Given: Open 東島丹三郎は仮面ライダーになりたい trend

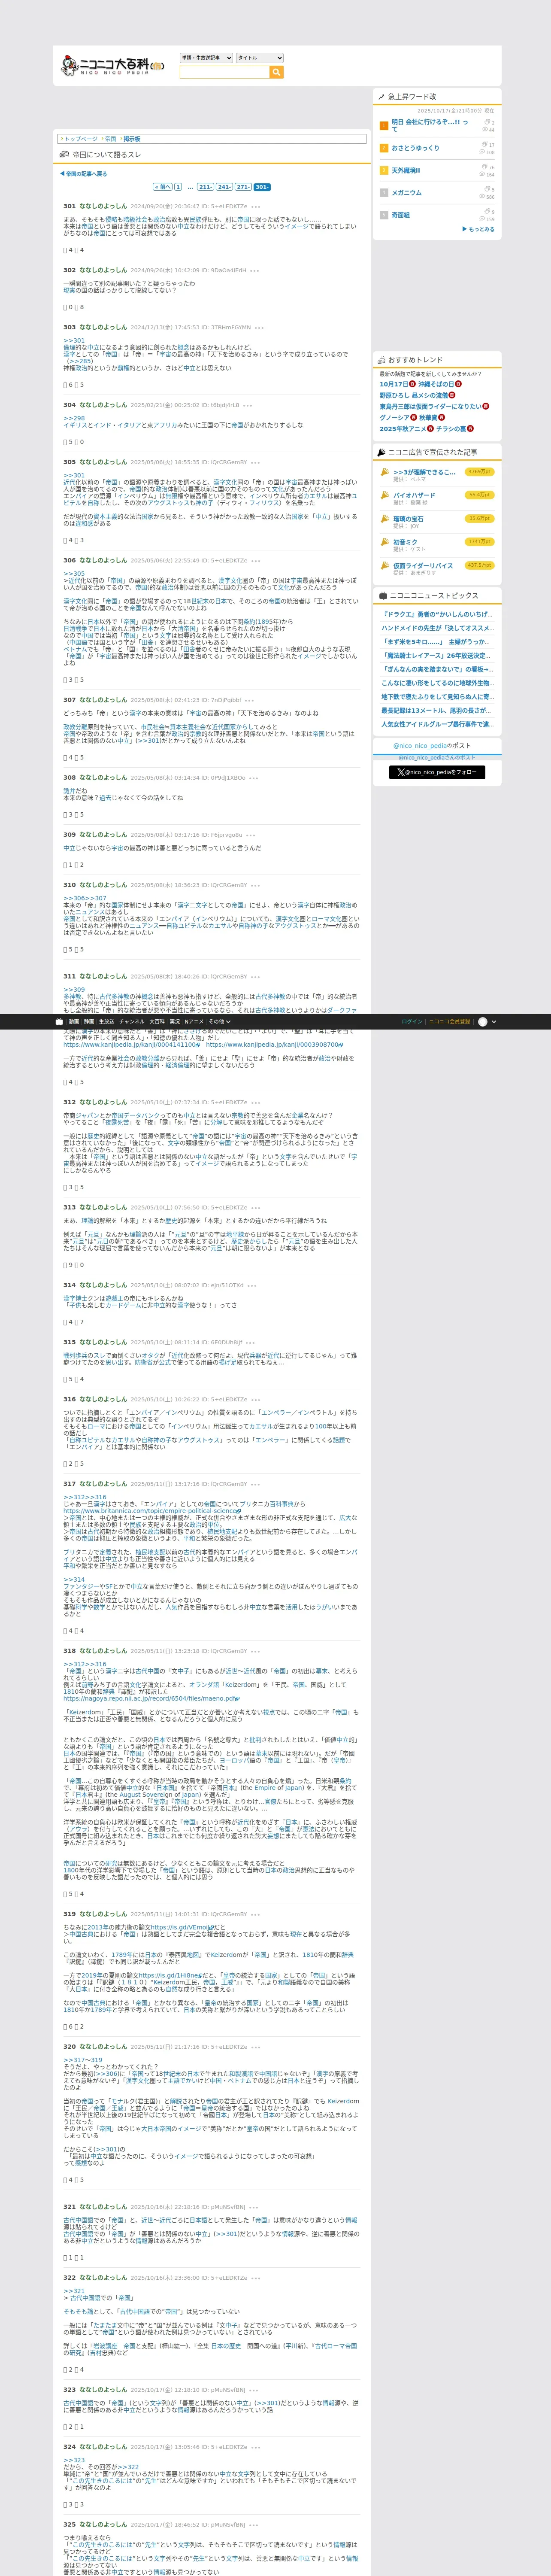Looking at the screenshot, I should 430,406.
